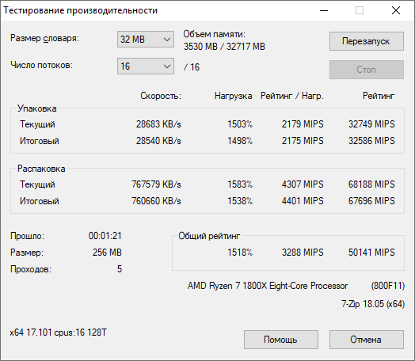
Task: Expand the dictionary size arrow next to 32 MB
Action: [167, 40]
